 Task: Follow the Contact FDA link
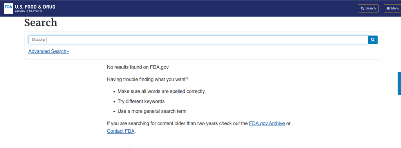tap(121, 131)
